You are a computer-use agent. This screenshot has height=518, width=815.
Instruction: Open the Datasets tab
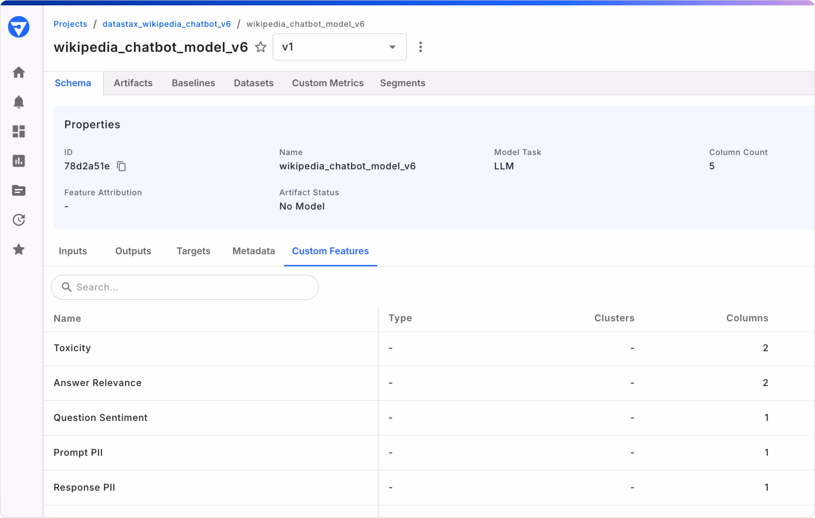pos(254,83)
